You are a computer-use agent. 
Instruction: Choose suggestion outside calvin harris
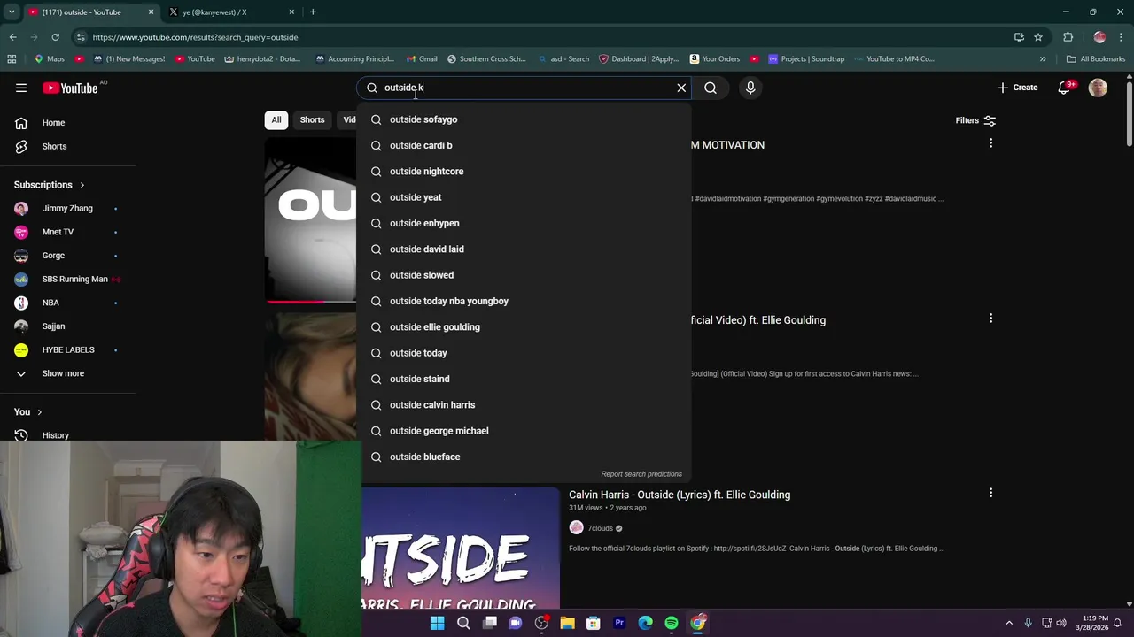coord(524,405)
